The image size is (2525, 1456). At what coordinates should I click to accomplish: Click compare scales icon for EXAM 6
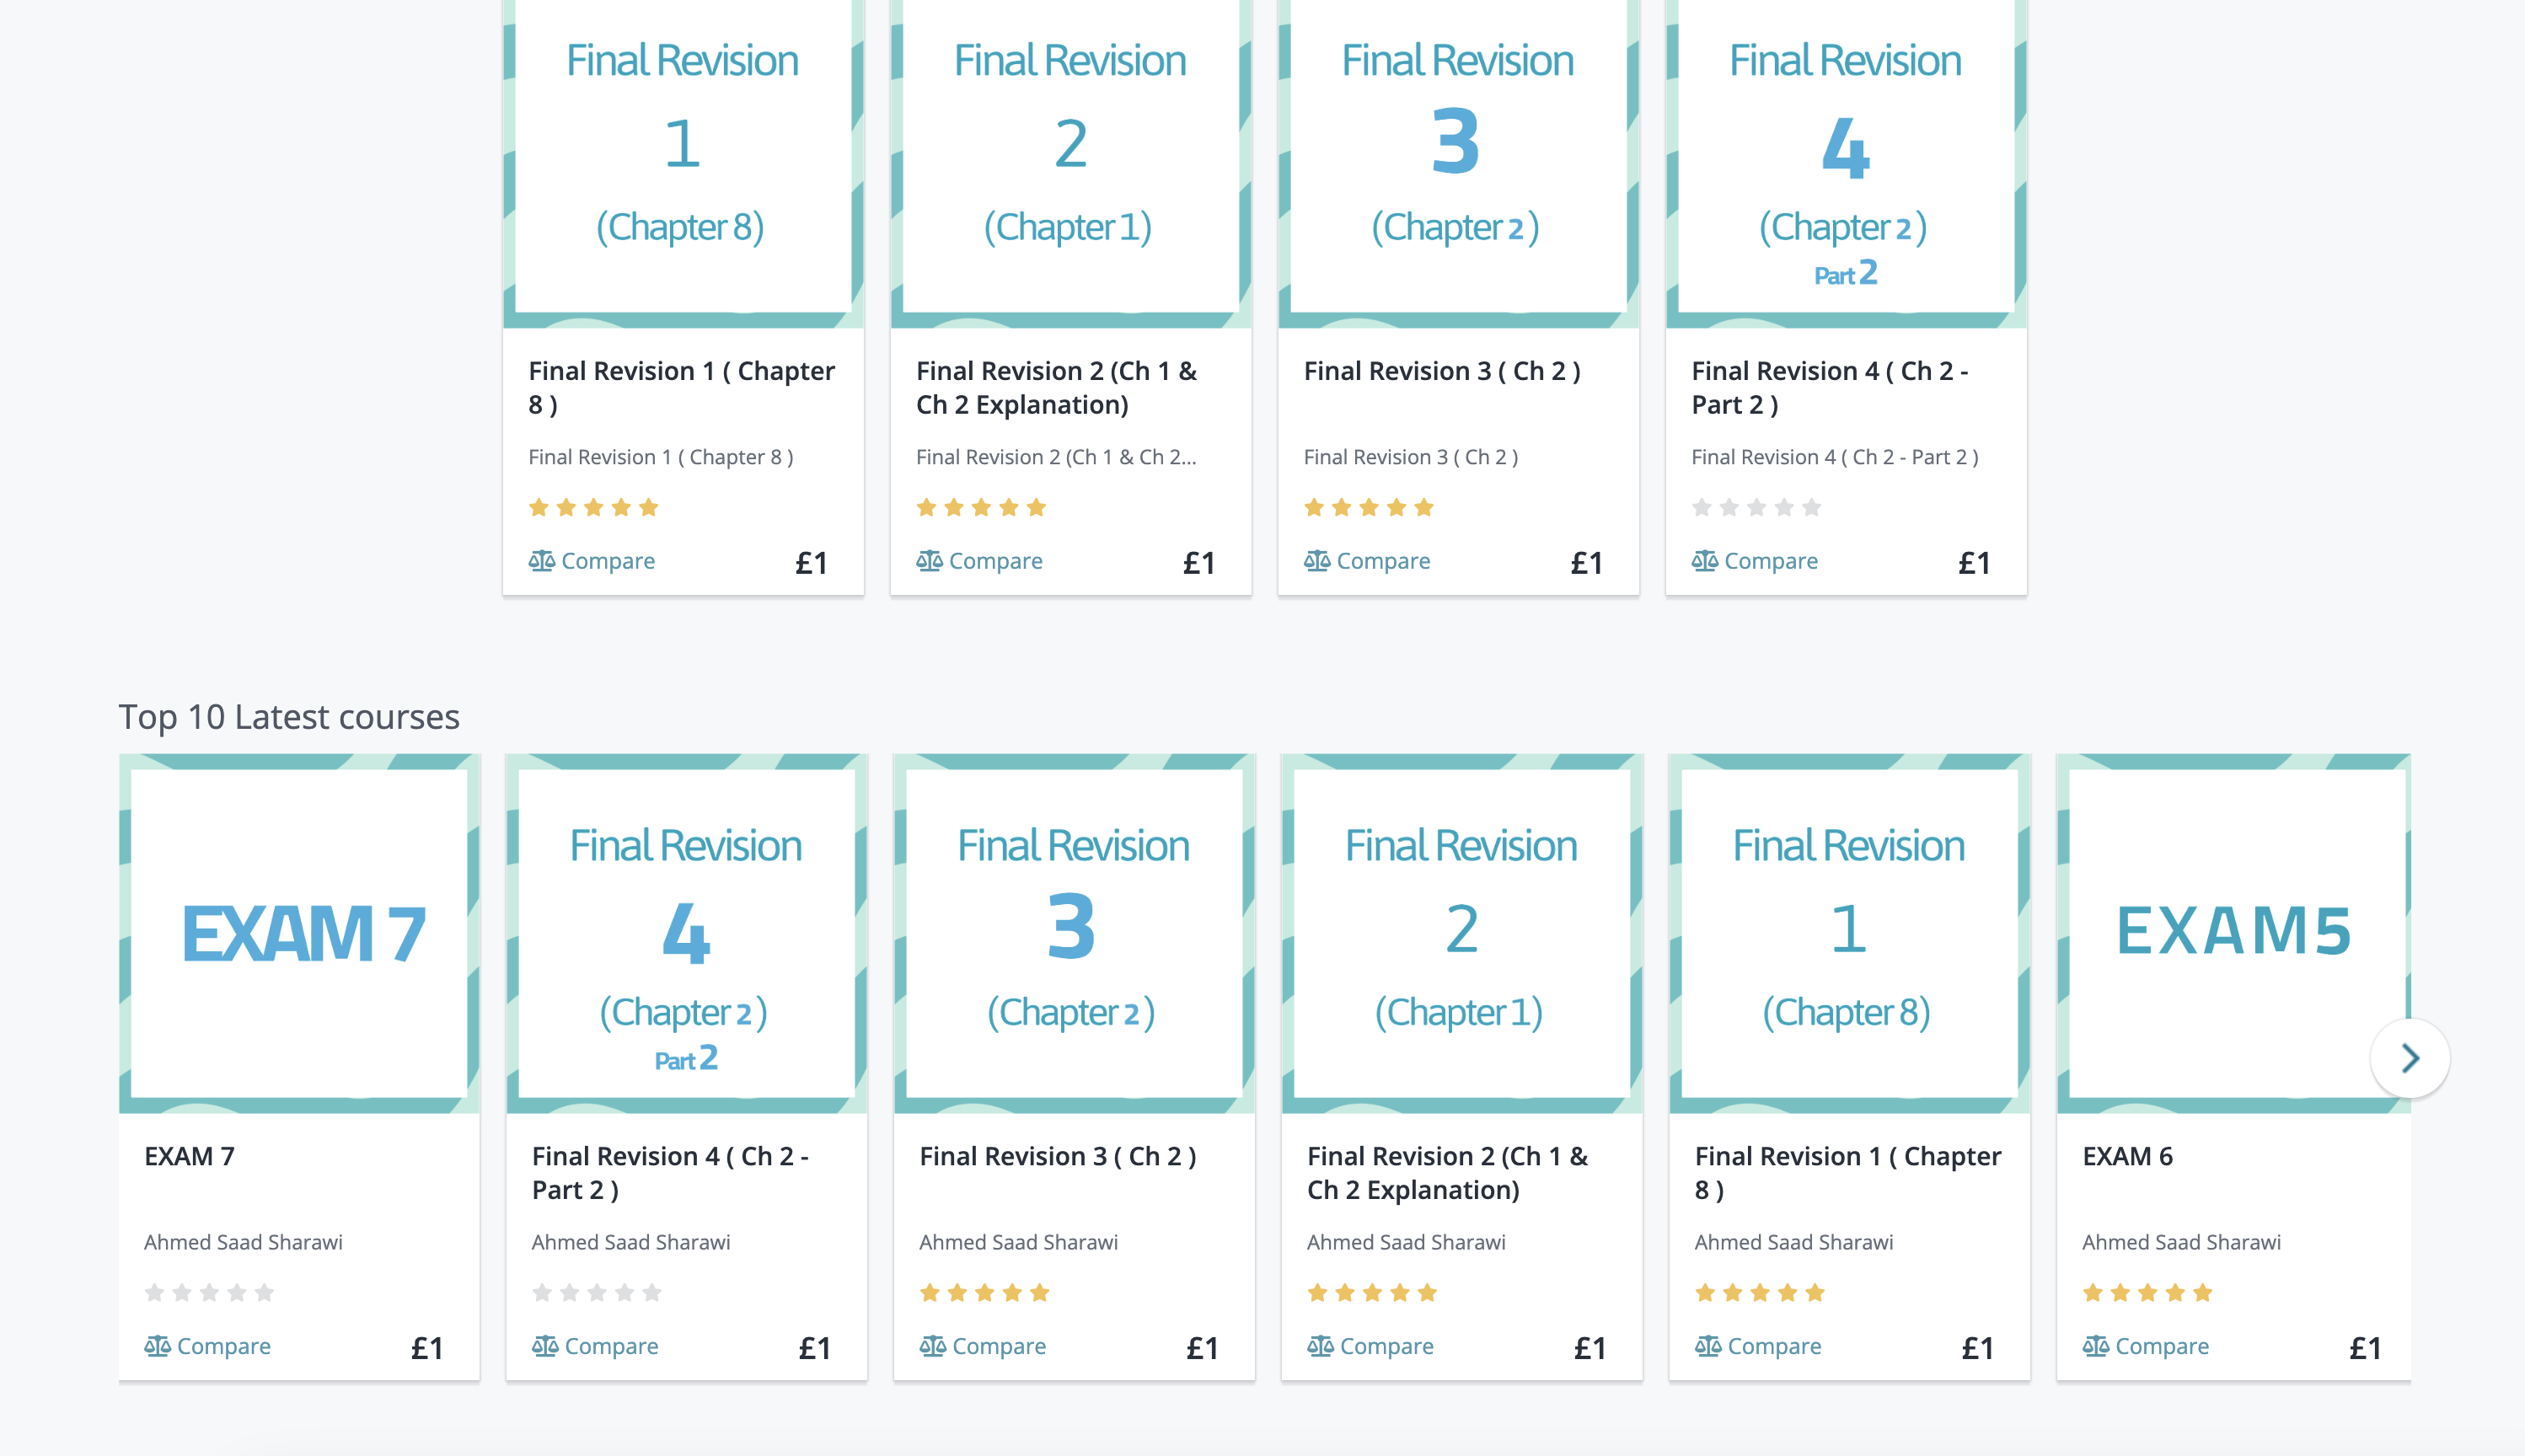coord(2095,1346)
